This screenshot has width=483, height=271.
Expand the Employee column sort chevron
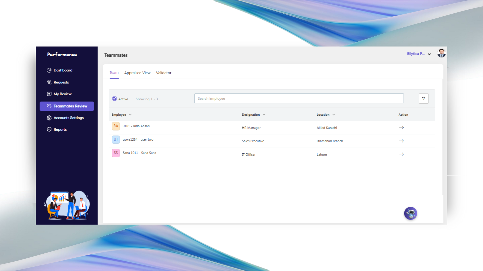coord(130,115)
